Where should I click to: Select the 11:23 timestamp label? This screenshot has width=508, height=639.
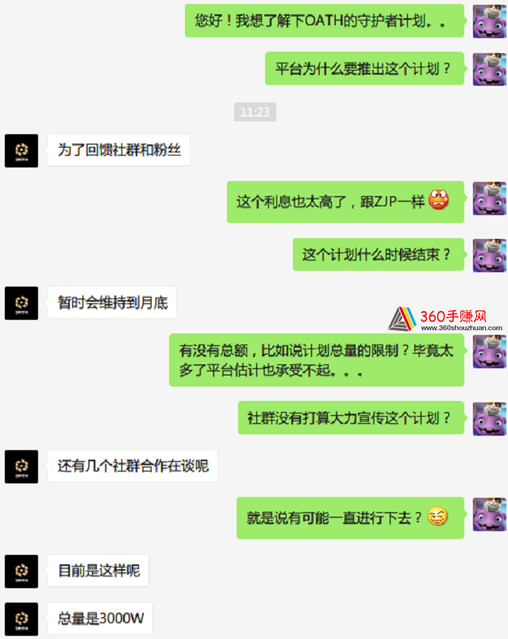255,112
